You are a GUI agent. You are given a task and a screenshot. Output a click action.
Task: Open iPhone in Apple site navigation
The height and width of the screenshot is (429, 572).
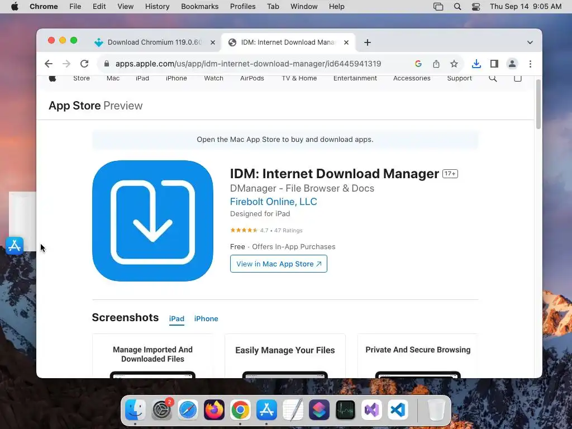[x=176, y=78]
